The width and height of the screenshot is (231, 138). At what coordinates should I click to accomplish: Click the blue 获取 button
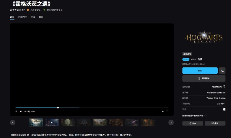(200, 71)
